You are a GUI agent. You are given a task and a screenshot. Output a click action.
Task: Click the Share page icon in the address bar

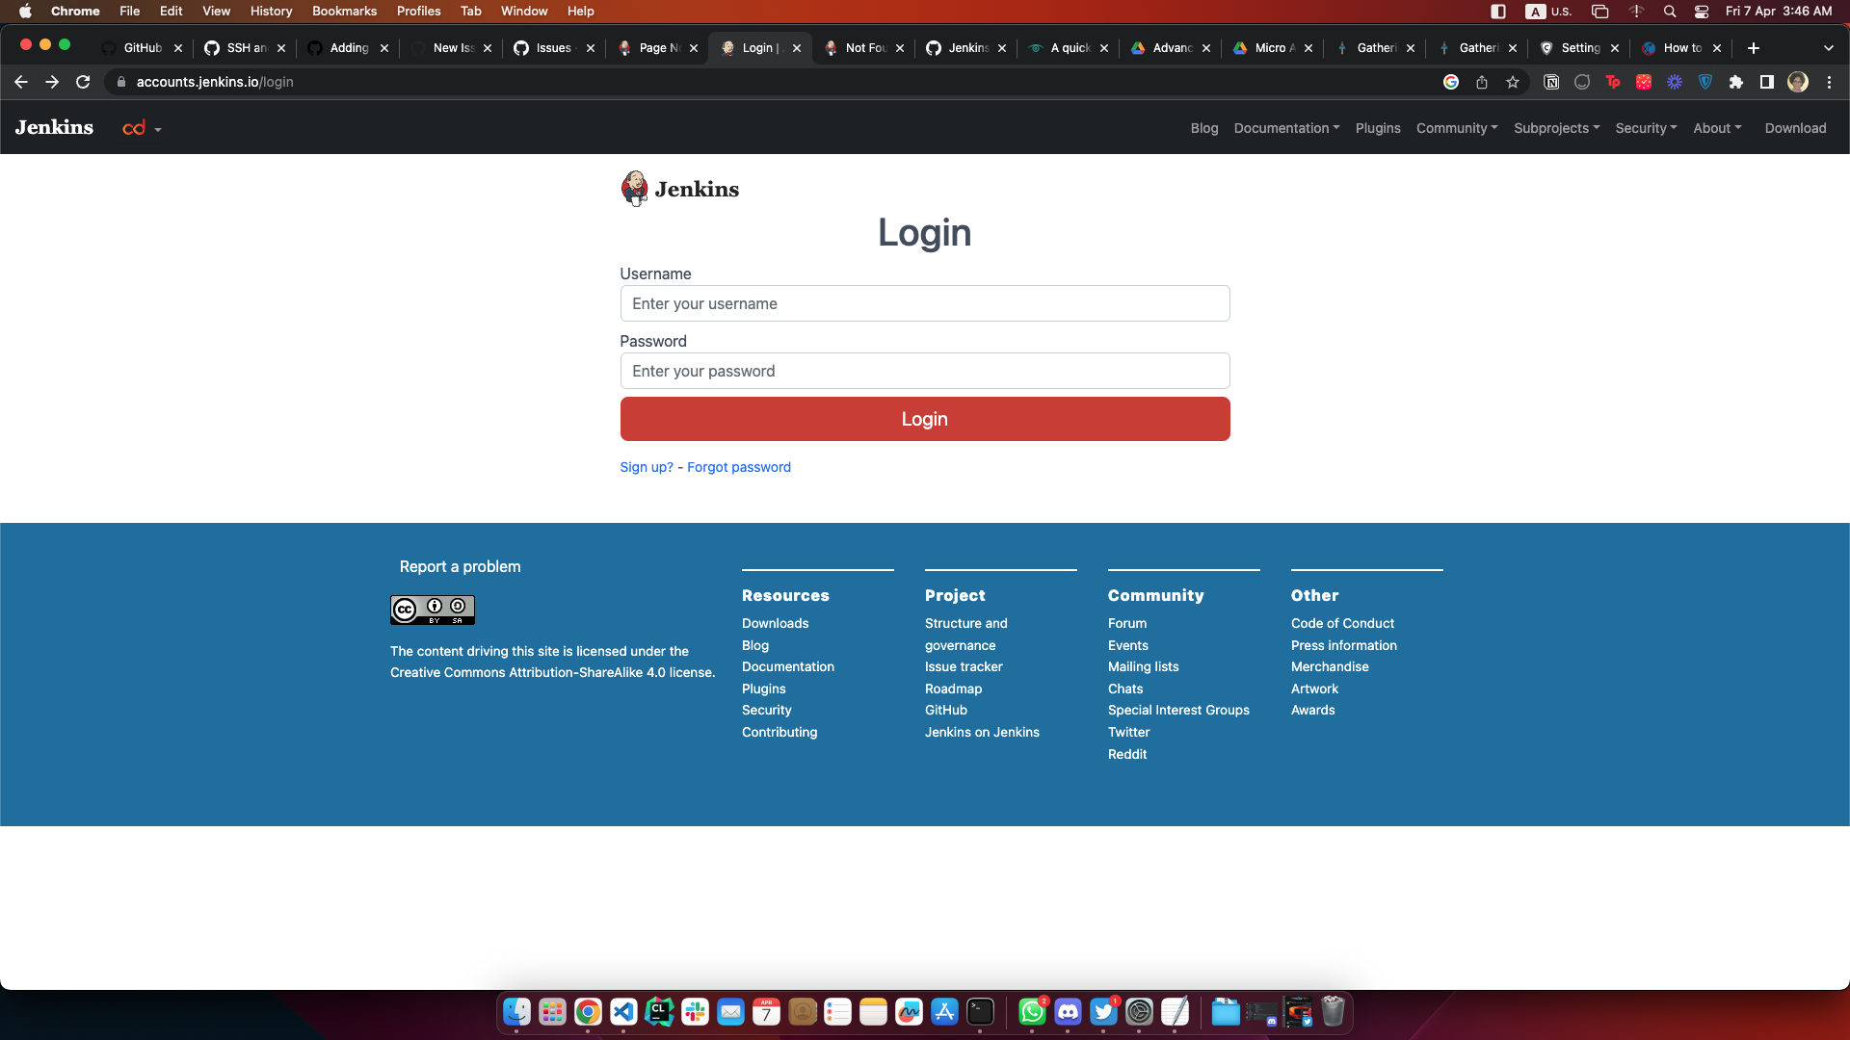coord(1482,83)
